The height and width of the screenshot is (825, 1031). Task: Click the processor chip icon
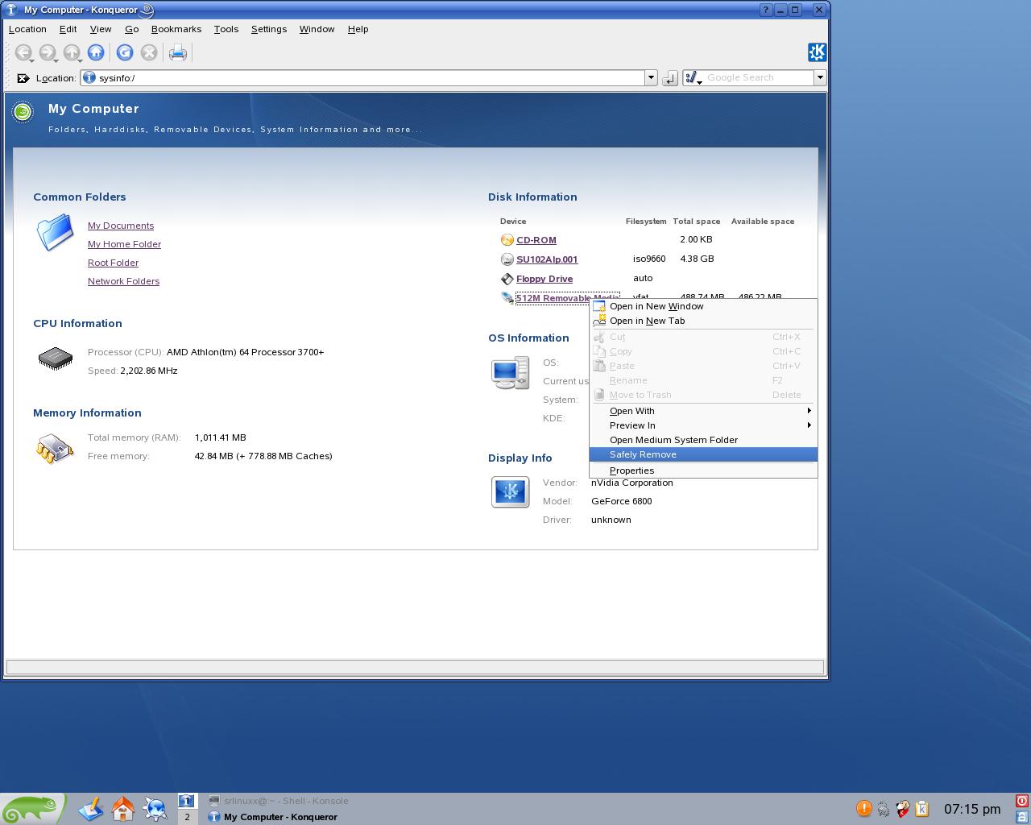point(56,359)
